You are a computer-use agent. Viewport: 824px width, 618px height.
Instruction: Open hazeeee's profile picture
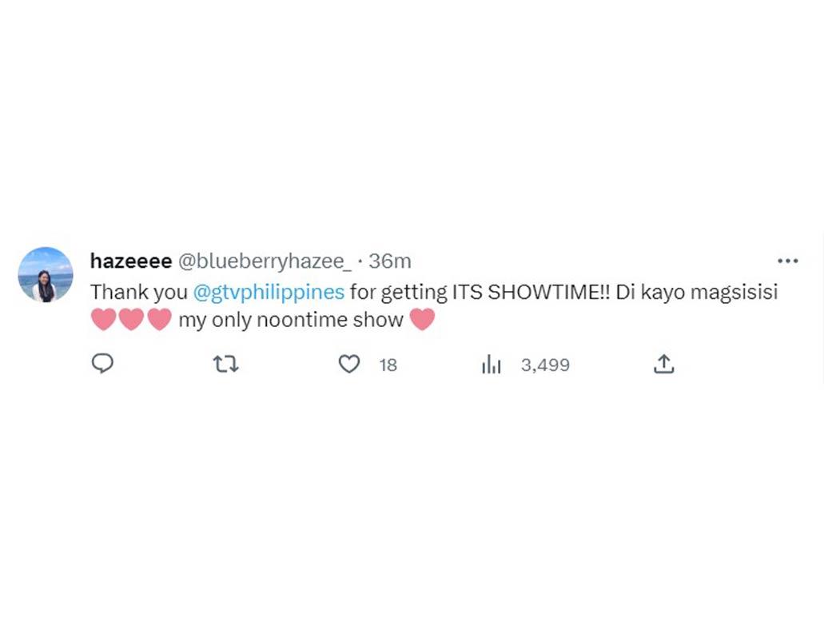pos(46,274)
